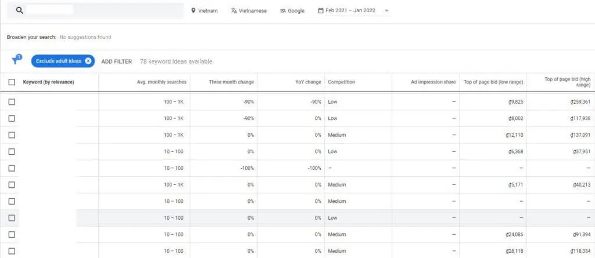Screen dimensions: 595x258
Task: Click into the keyword search input field
Action: 105,10
